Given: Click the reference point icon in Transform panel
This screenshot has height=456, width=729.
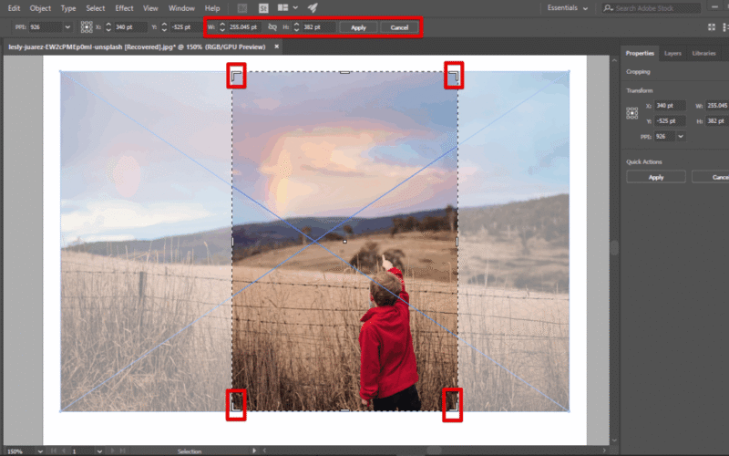Looking at the screenshot, I should click(631, 113).
